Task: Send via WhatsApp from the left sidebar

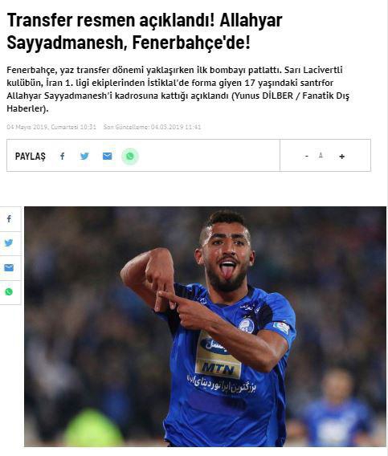Action: tap(9, 291)
